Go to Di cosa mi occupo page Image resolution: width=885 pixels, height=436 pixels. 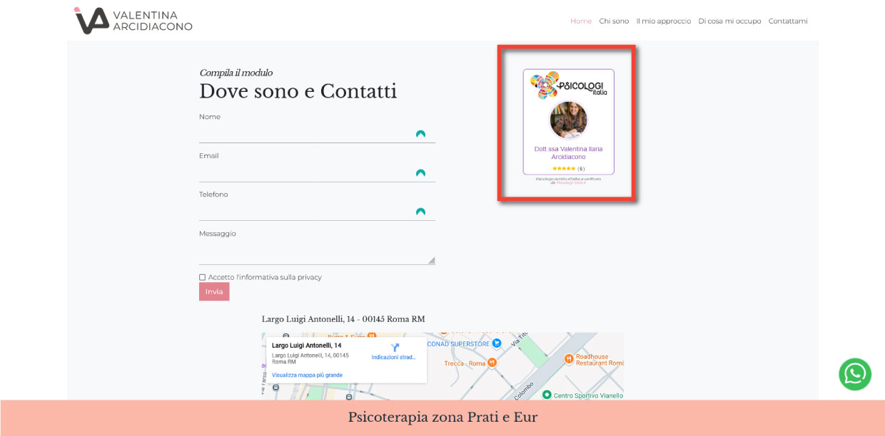tap(729, 21)
